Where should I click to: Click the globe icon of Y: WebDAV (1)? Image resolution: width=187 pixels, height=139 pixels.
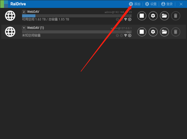coord(10,32)
